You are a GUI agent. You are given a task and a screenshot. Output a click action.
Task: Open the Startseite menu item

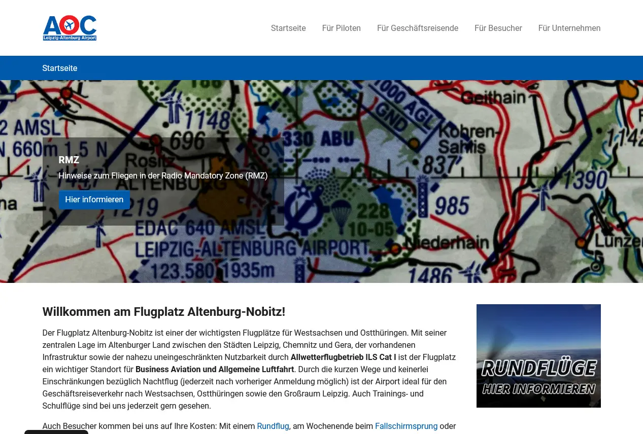pos(288,28)
